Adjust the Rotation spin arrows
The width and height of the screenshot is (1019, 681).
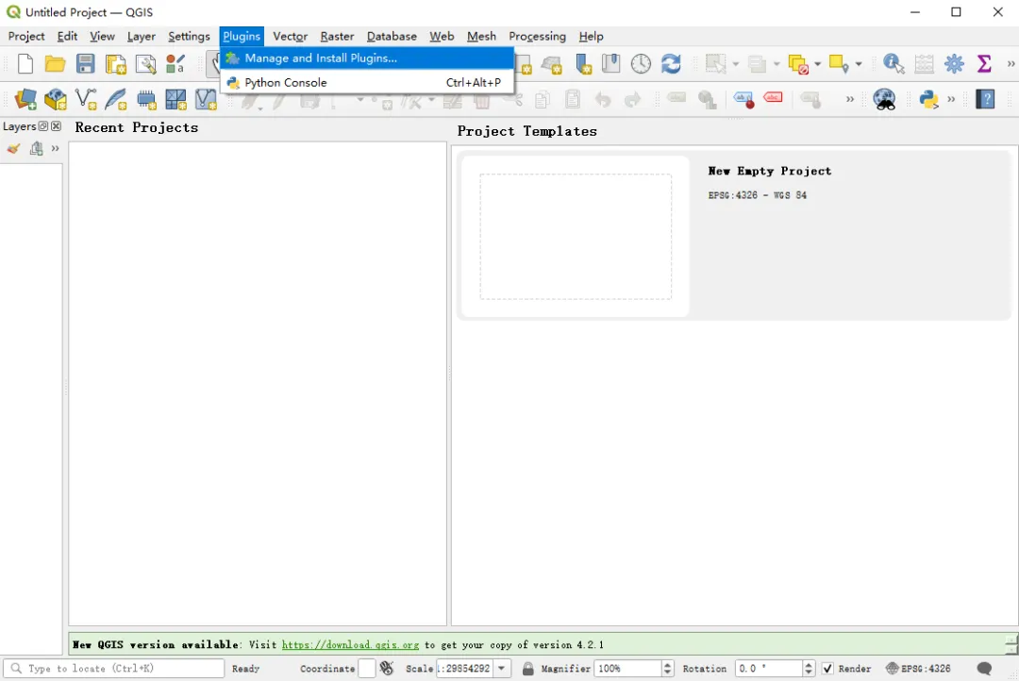(809, 668)
